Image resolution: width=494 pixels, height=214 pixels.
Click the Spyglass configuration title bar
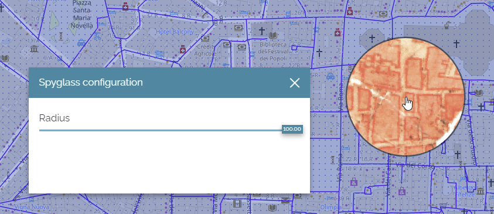click(169, 83)
